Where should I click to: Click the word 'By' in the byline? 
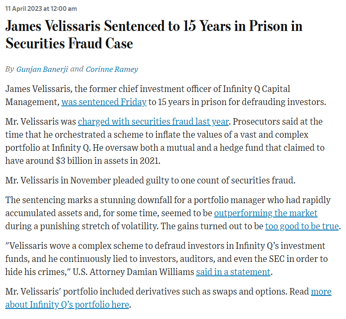tap(10, 69)
